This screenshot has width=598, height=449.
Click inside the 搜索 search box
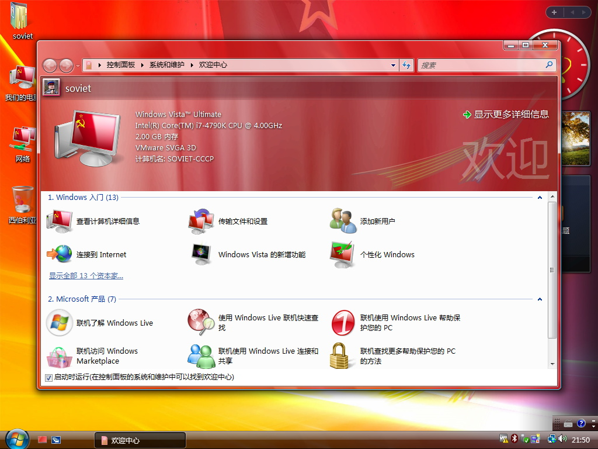coord(485,65)
